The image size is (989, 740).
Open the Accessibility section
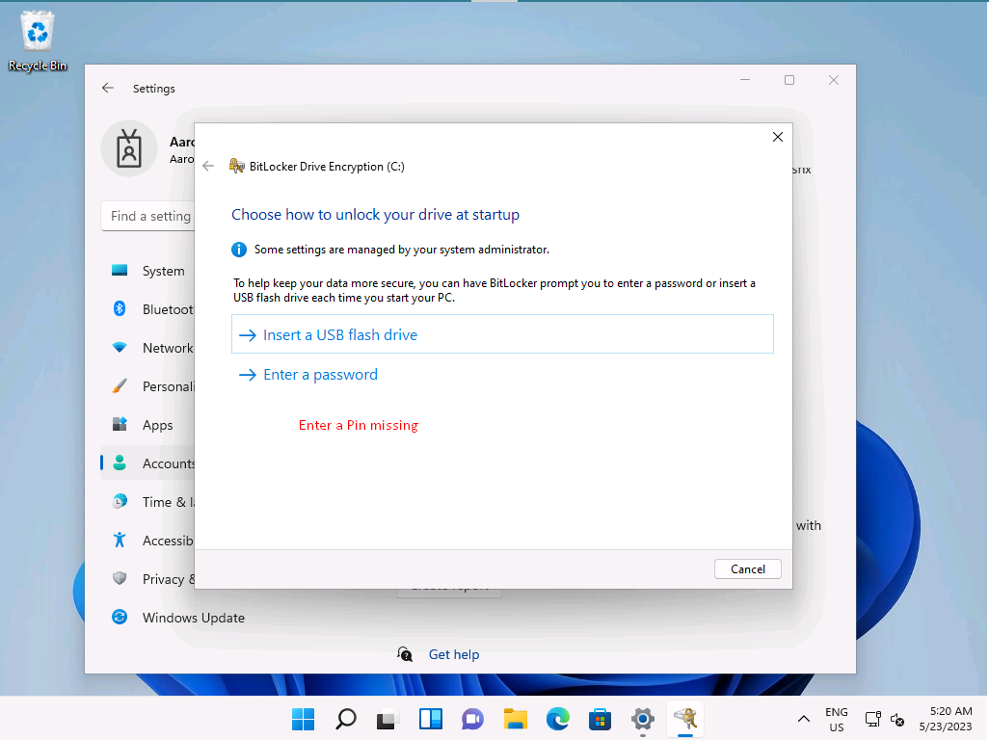point(120,541)
